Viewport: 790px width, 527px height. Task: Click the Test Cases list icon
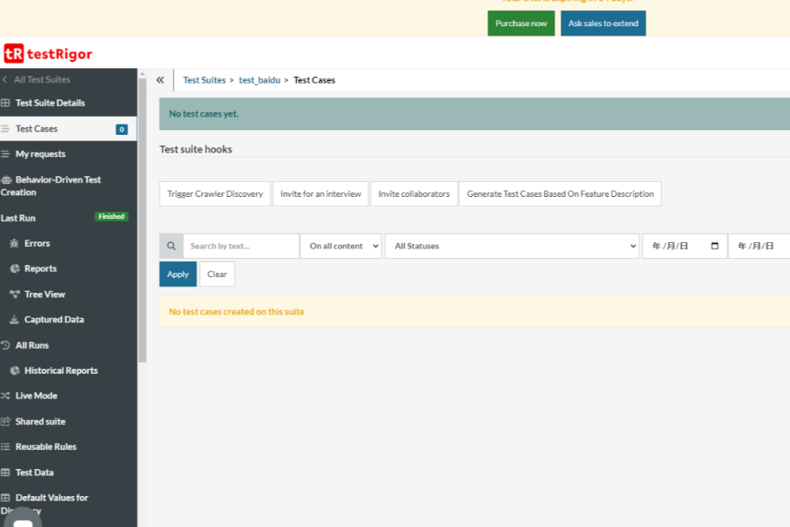[x=6, y=129]
